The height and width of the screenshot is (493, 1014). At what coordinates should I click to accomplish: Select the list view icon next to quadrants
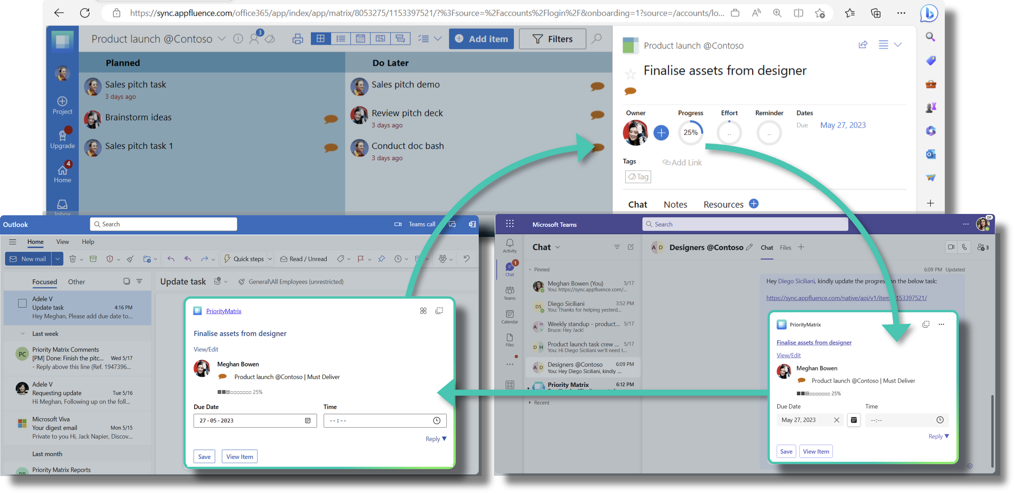pyautogui.click(x=340, y=39)
